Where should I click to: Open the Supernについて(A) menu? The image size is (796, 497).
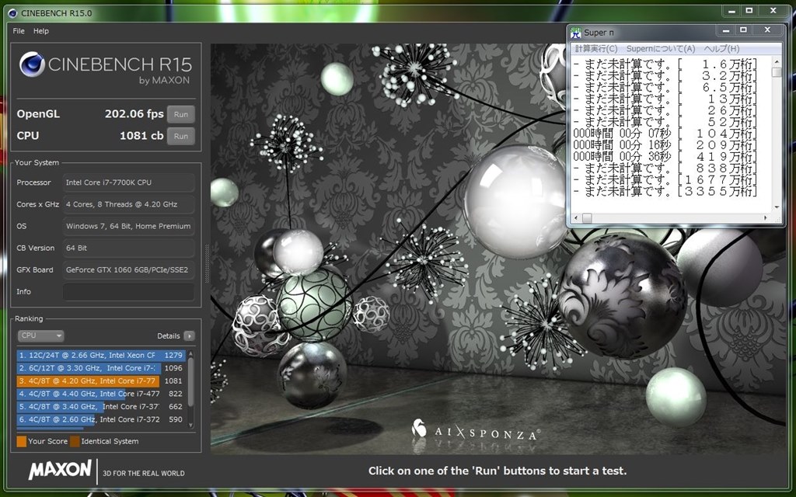[x=659, y=48]
